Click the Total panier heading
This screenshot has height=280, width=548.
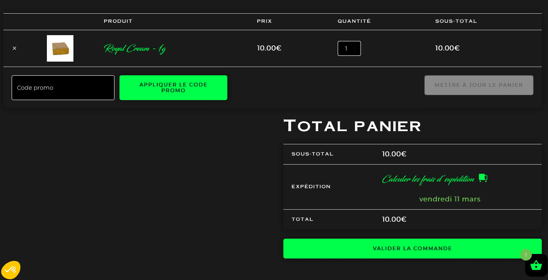pyautogui.click(x=352, y=126)
